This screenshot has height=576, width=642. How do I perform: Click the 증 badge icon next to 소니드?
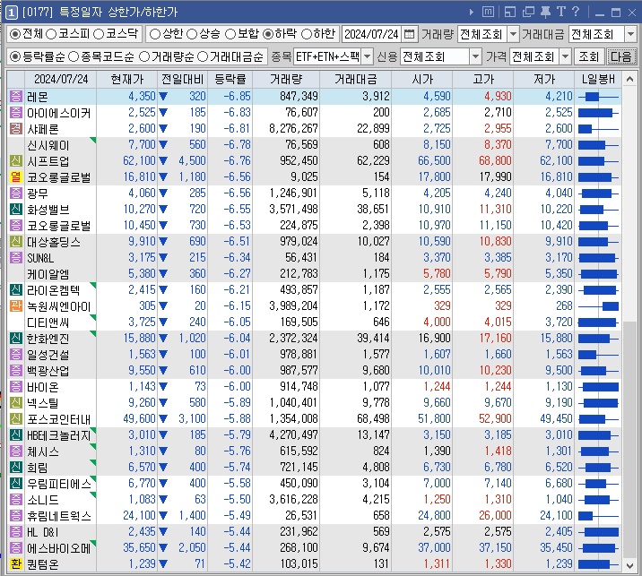pos(16,500)
